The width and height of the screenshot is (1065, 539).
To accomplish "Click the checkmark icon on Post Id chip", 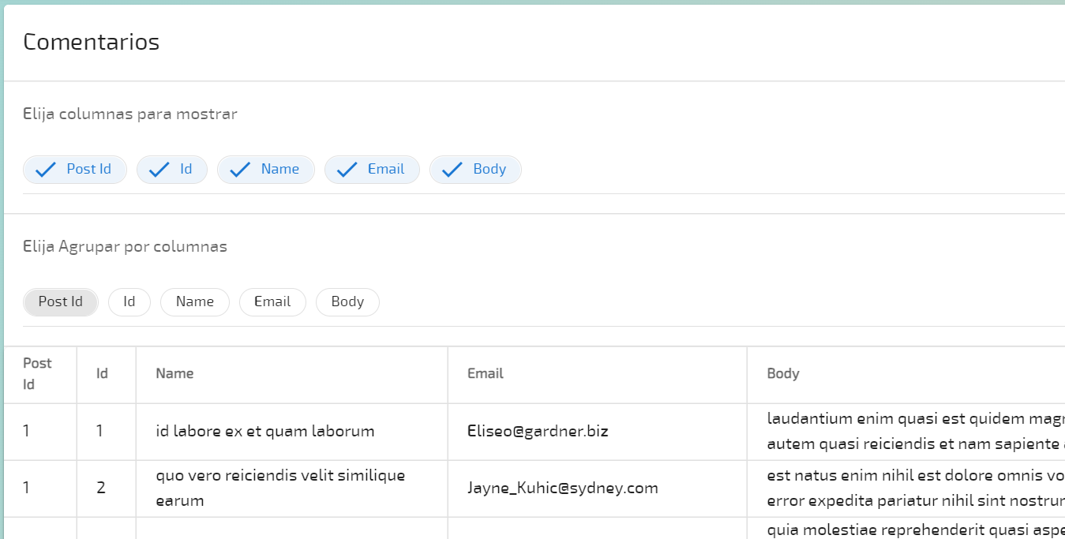I will click(x=46, y=170).
